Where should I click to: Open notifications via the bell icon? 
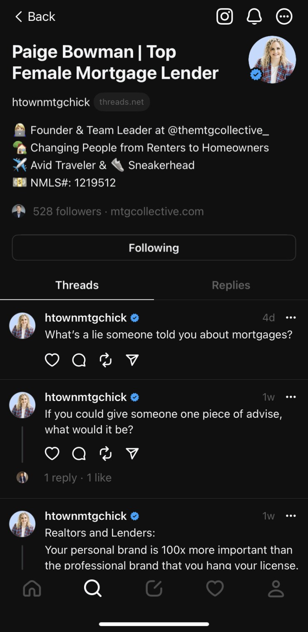(254, 17)
